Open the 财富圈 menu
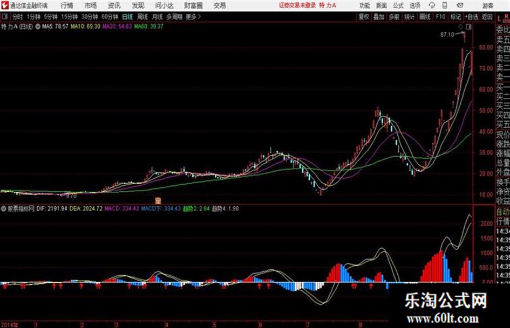The height and width of the screenshot is (328, 510). pos(193,5)
